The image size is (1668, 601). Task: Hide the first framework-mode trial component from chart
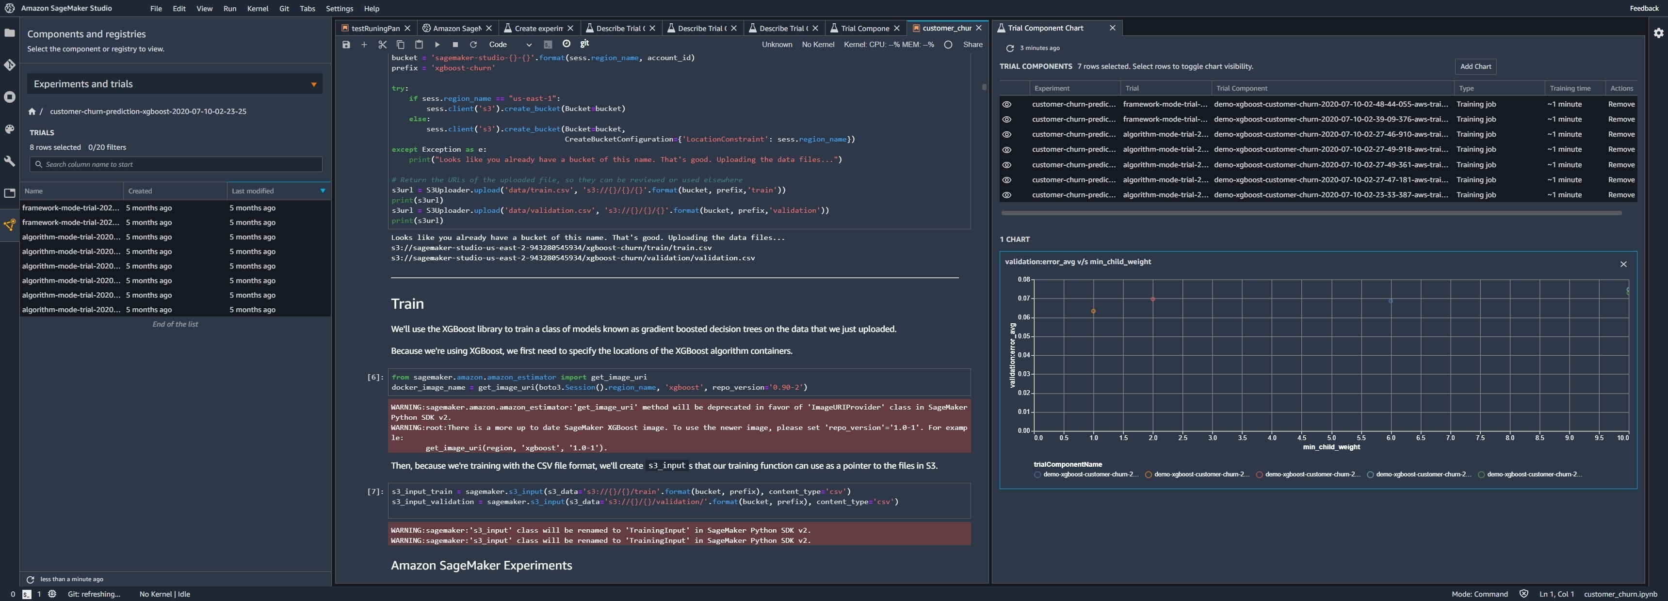coord(1007,104)
